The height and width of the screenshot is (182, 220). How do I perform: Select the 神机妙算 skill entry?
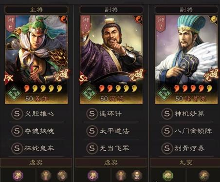click(x=187, y=114)
